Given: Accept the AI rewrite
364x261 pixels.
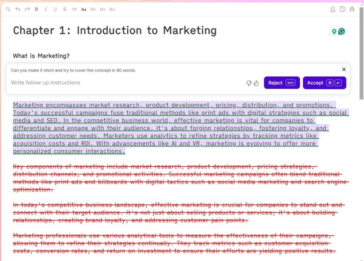Looking at the screenshot, I should coord(325,83).
